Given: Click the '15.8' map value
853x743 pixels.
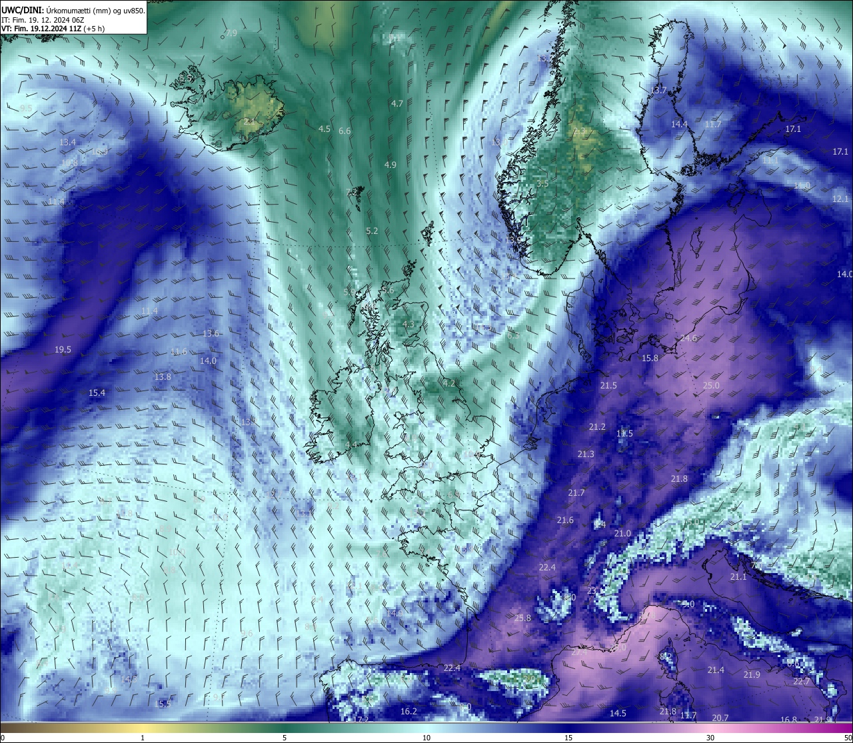Looking at the screenshot, I should click(650, 359).
